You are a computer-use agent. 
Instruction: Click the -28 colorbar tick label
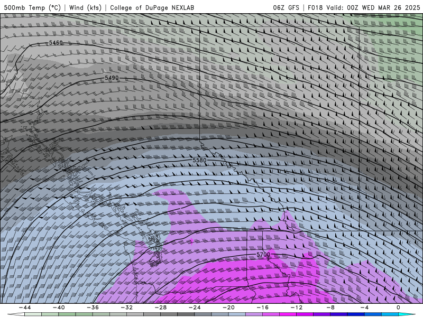pos(161,307)
